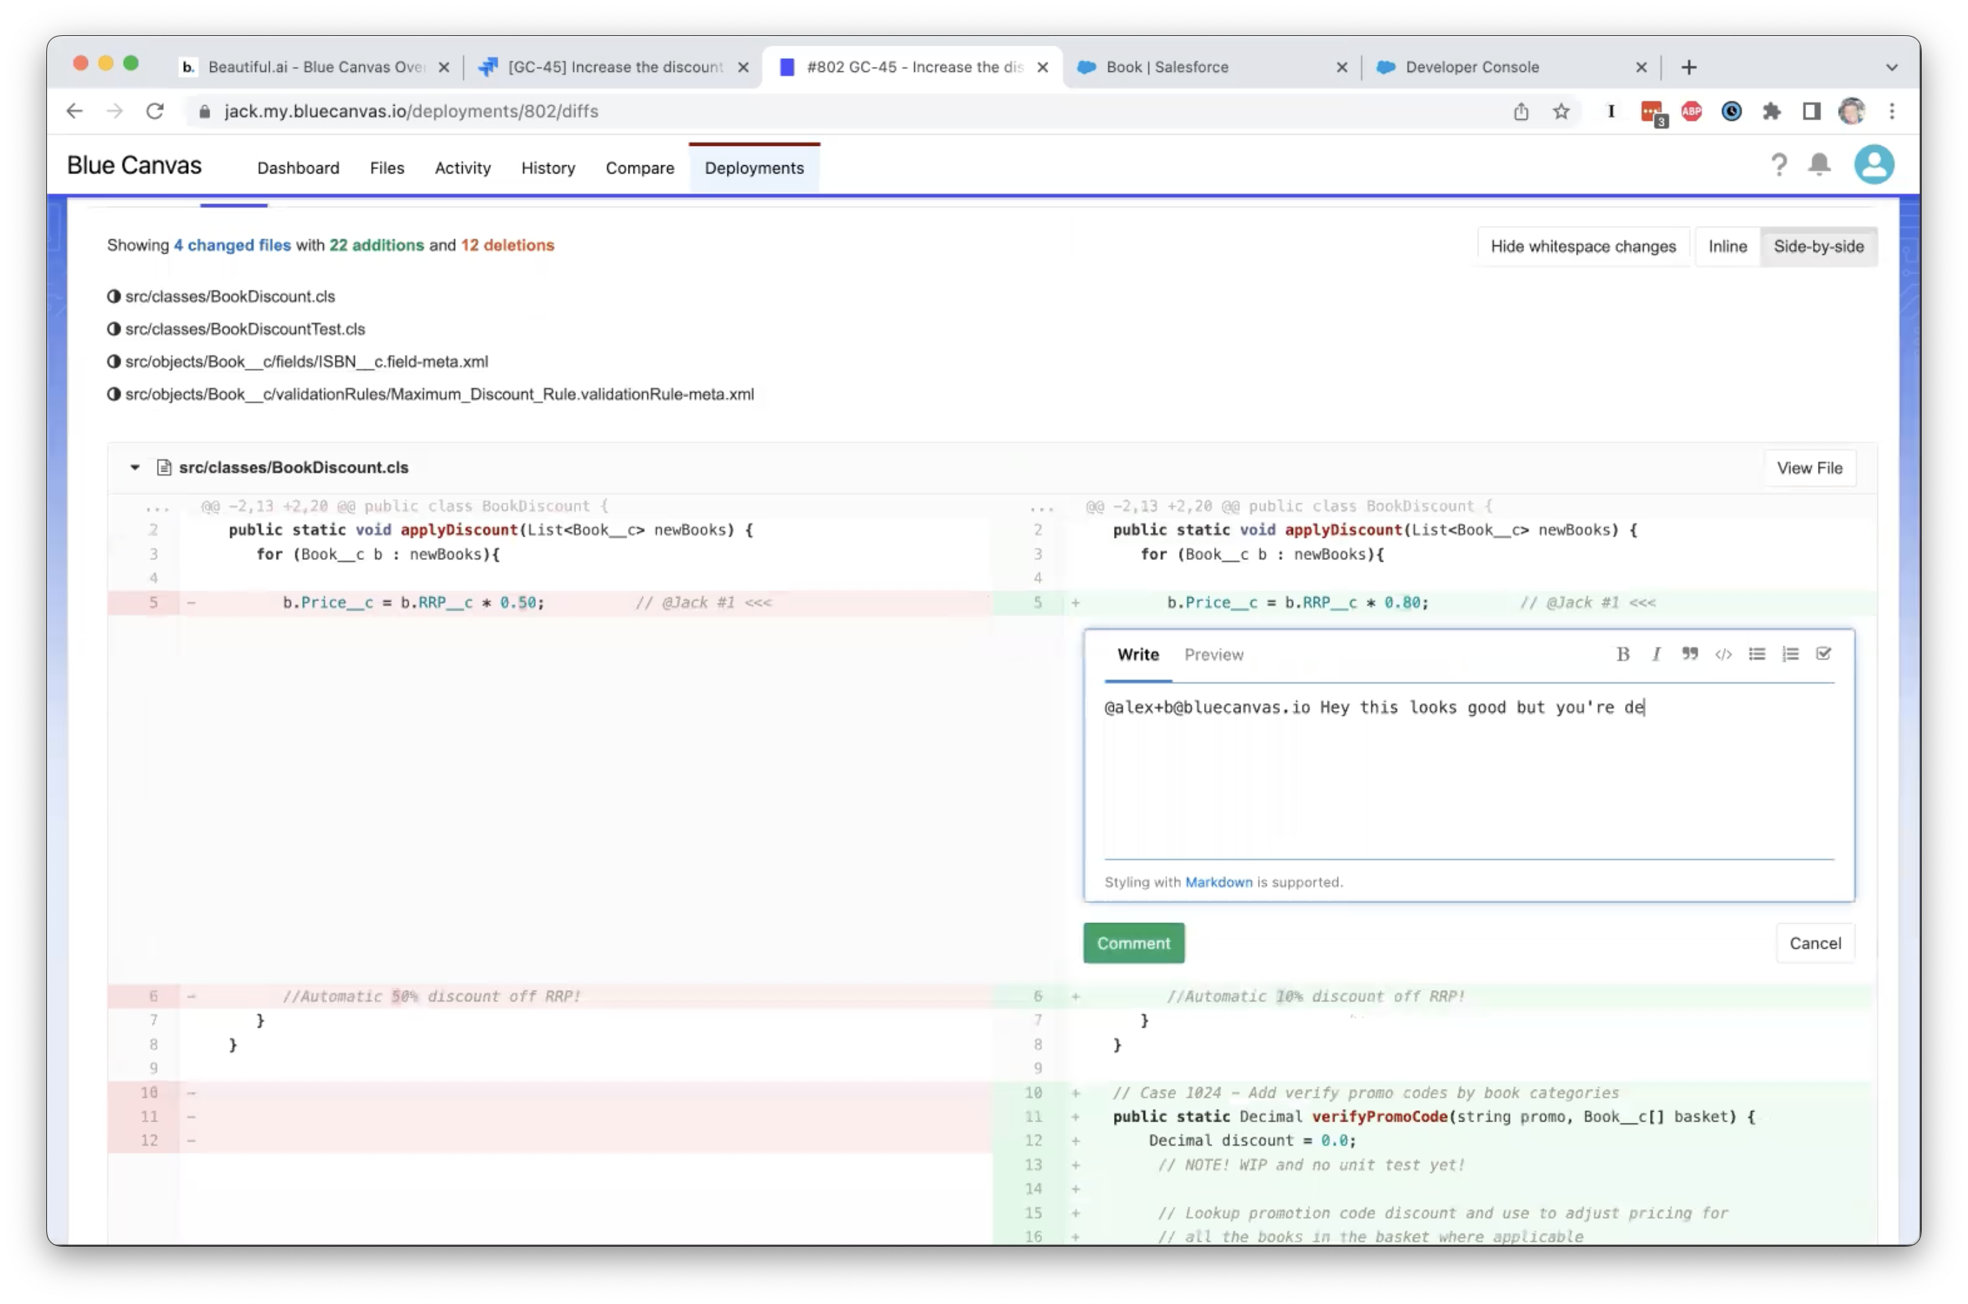Jump to src/classes/BookDiscountTest.cls in file list
Image resolution: width=1968 pixels, height=1304 pixels.
pyautogui.click(x=245, y=329)
